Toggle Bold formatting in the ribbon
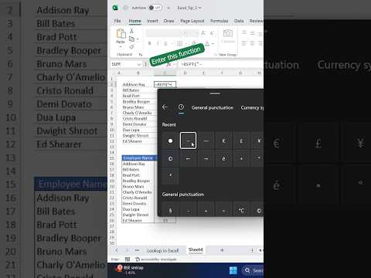The width and height of the screenshot is (371, 278). point(150,43)
